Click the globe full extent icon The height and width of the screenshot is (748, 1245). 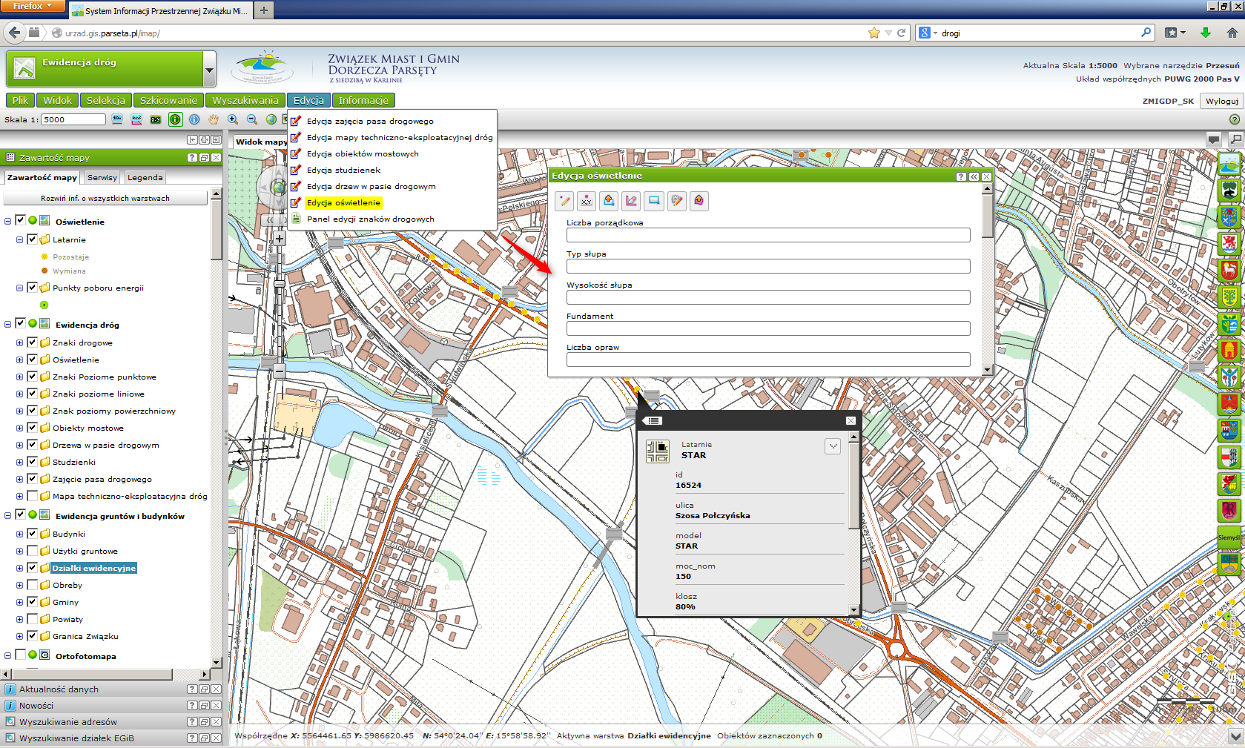tap(271, 119)
